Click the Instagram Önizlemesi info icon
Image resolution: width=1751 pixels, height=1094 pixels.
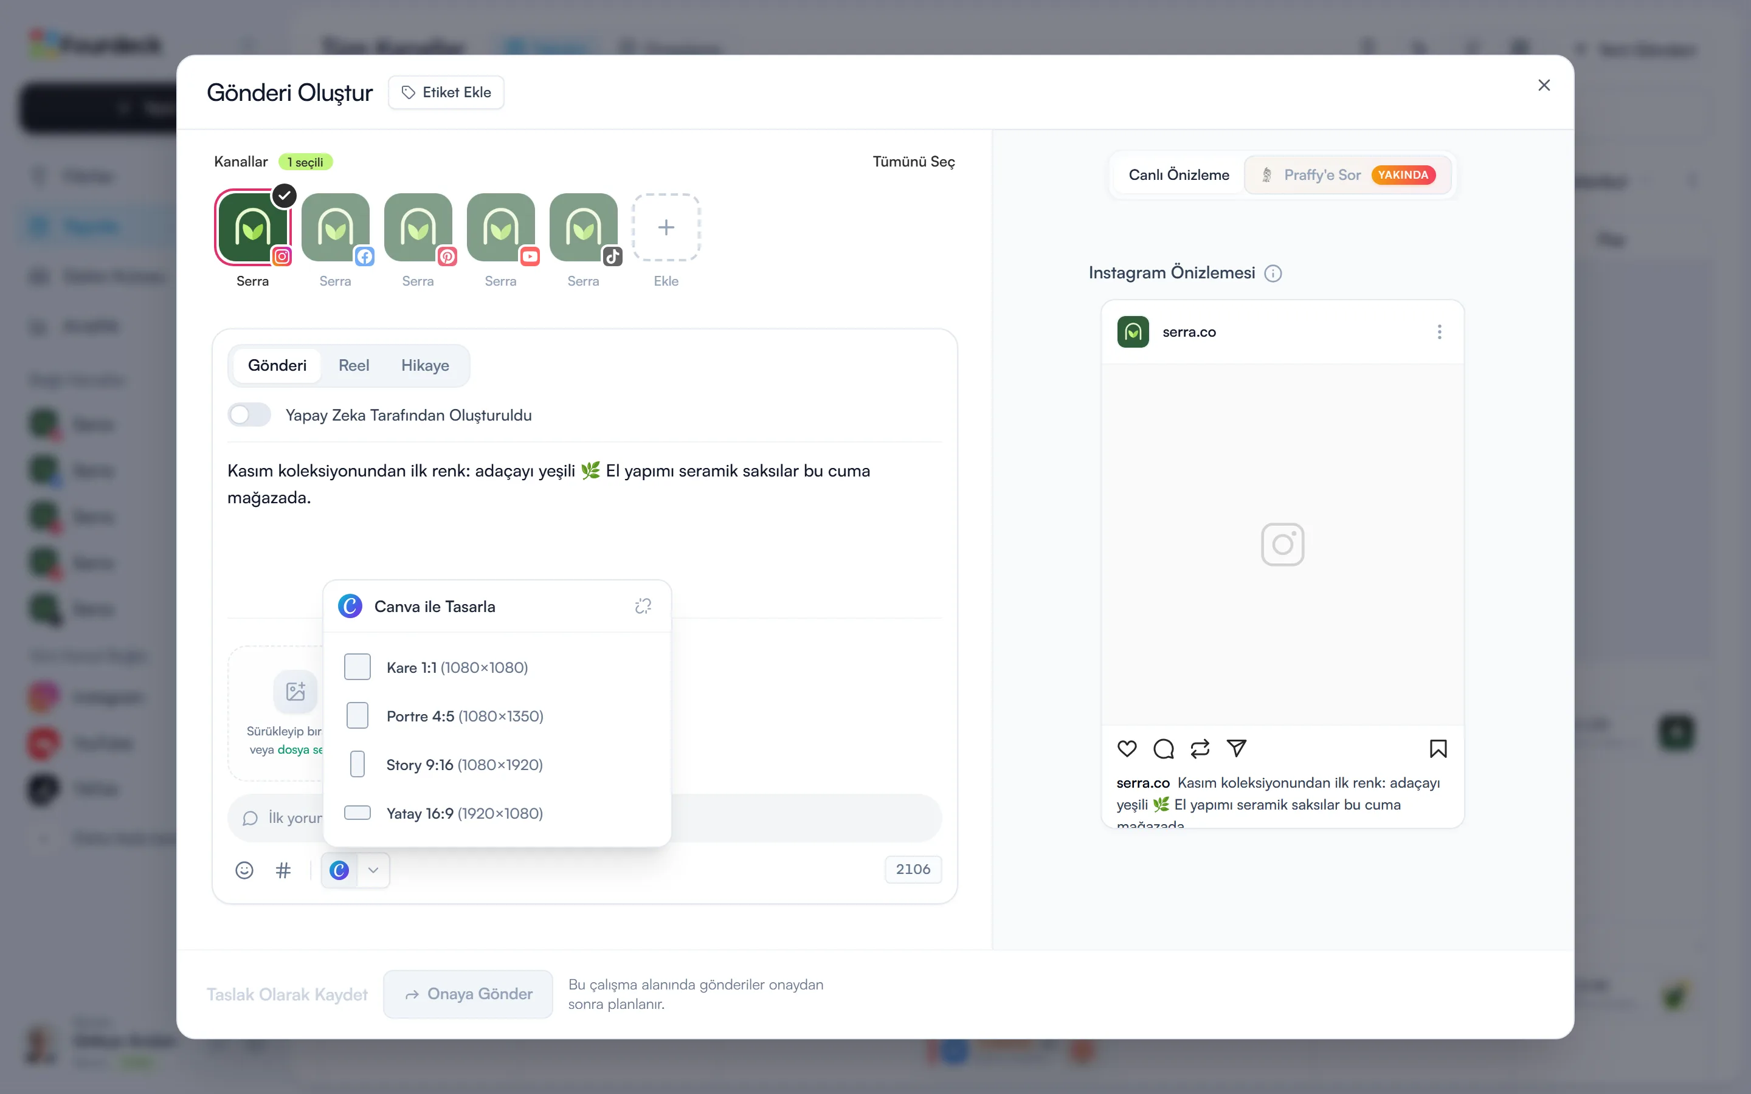(x=1273, y=273)
